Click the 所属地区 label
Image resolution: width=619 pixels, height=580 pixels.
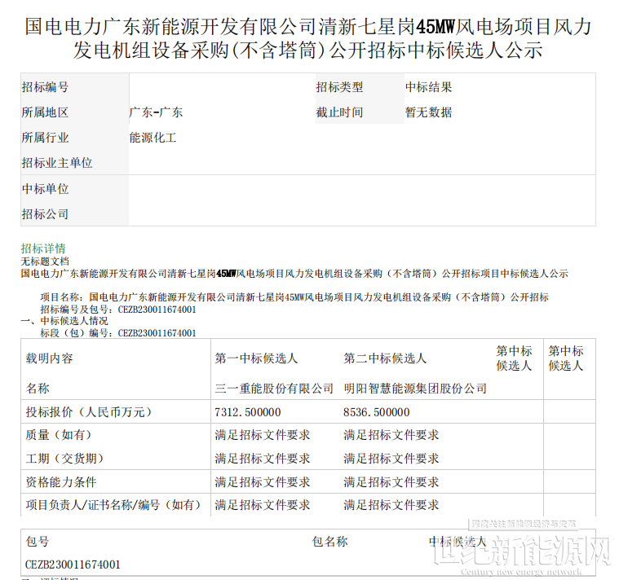click(45, 112)
